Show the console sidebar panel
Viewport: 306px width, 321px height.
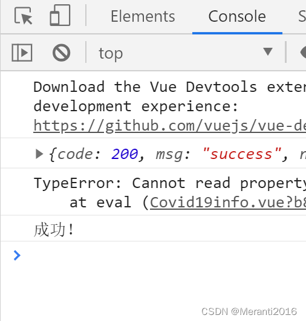tap(22, 53)
